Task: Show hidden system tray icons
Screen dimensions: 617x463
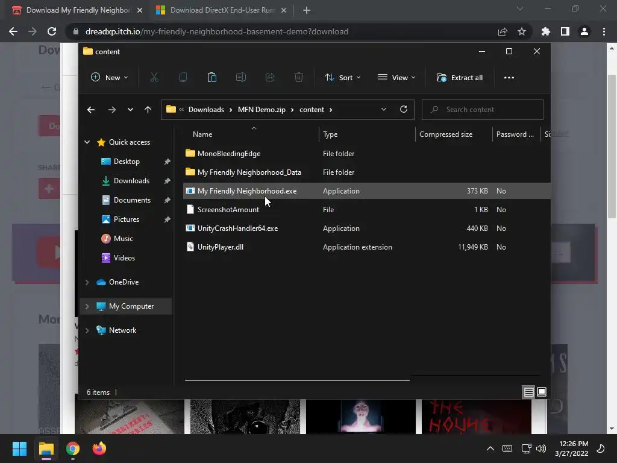Action: coord(490,449)
